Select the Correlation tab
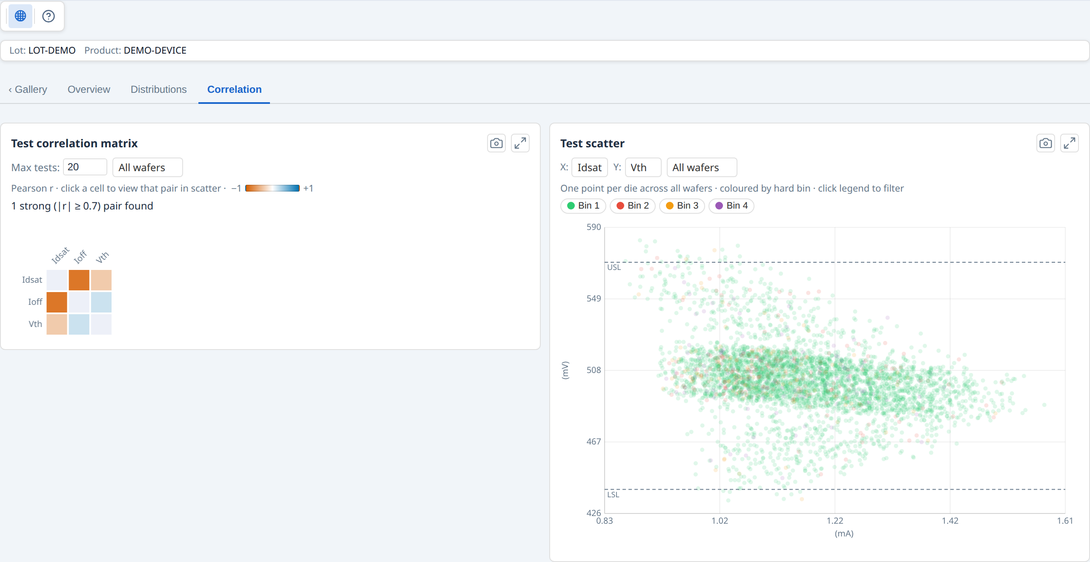The image size is (1090, 562). (x=234, y=89)
